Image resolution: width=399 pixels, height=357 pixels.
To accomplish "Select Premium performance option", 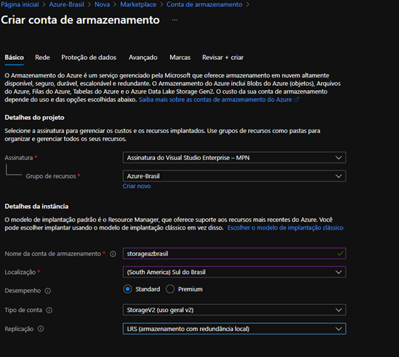I will 170,289.
